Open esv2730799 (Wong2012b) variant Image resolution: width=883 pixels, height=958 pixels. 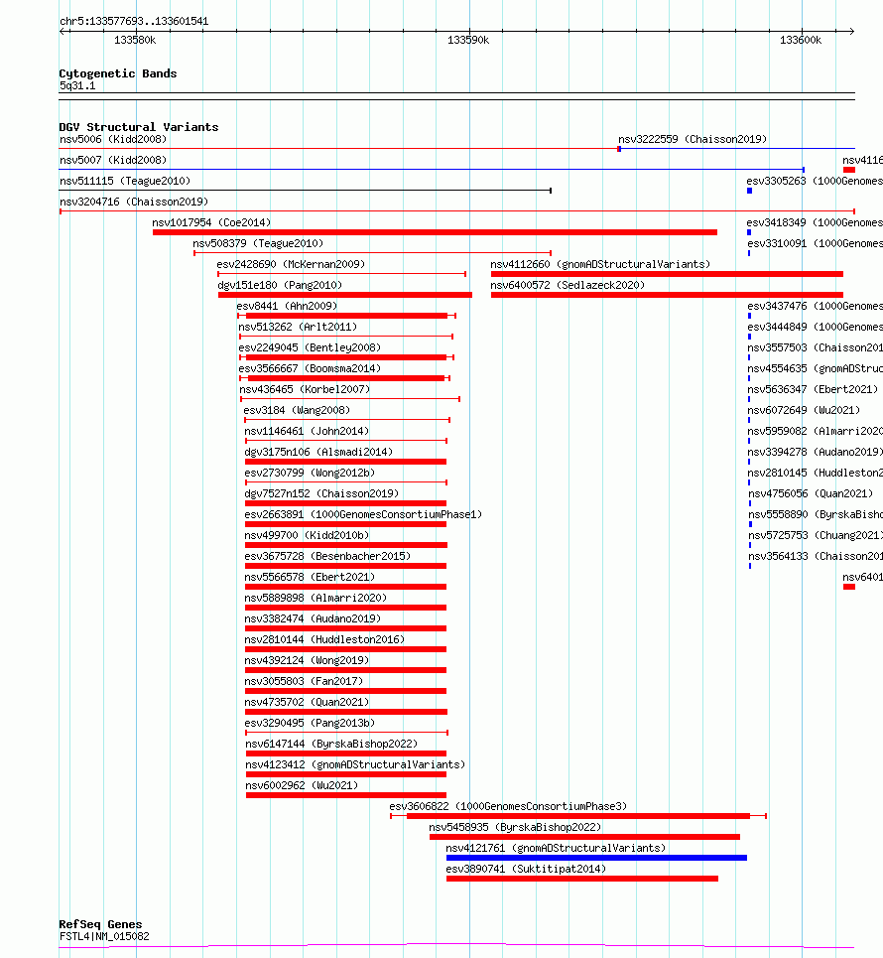310,473
